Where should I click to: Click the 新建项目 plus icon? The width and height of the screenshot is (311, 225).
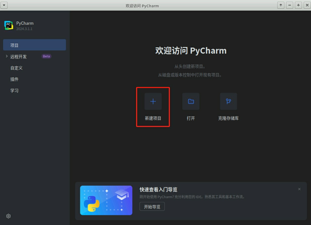[153, 101]
